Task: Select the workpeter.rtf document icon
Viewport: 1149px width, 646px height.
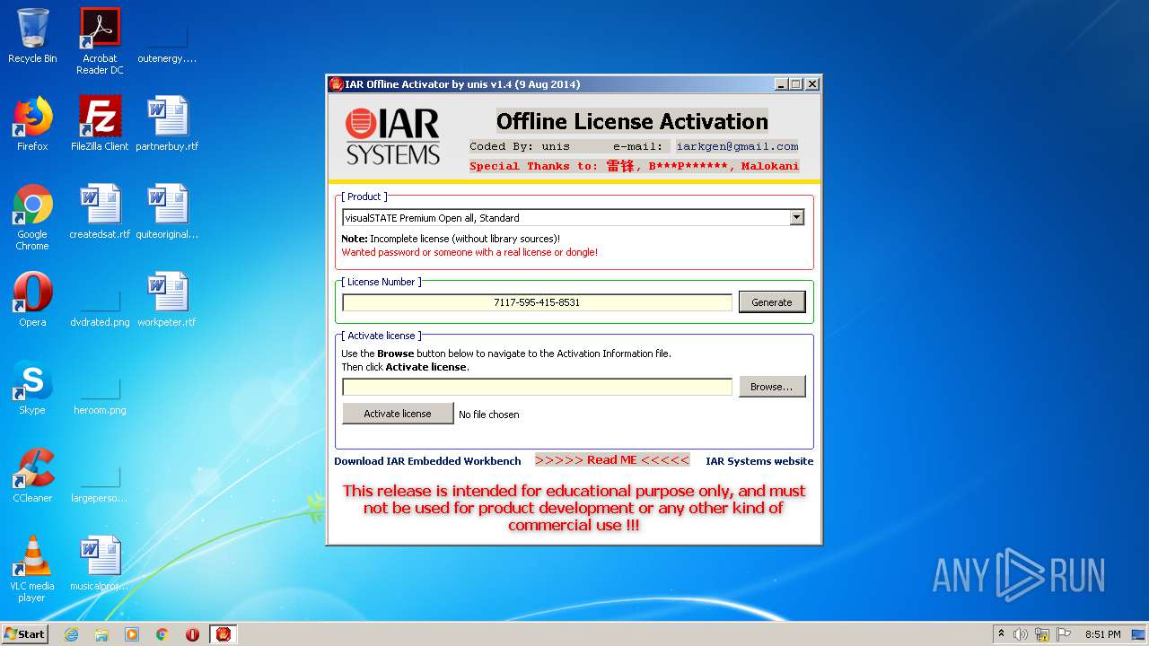Action: click(x=167, y=300)
